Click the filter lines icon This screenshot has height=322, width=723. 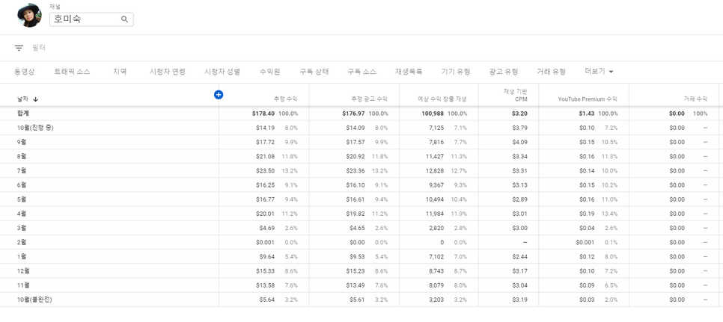point(19,48)
